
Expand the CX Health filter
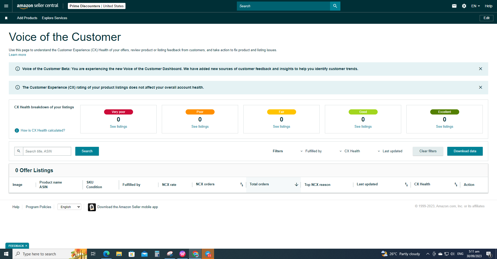coord(350,151)
